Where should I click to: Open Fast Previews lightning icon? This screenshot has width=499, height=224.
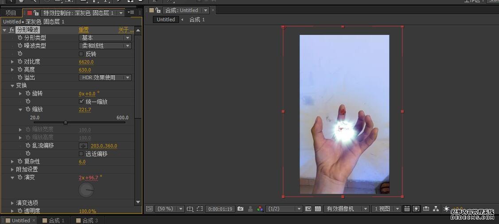(416, 209)
